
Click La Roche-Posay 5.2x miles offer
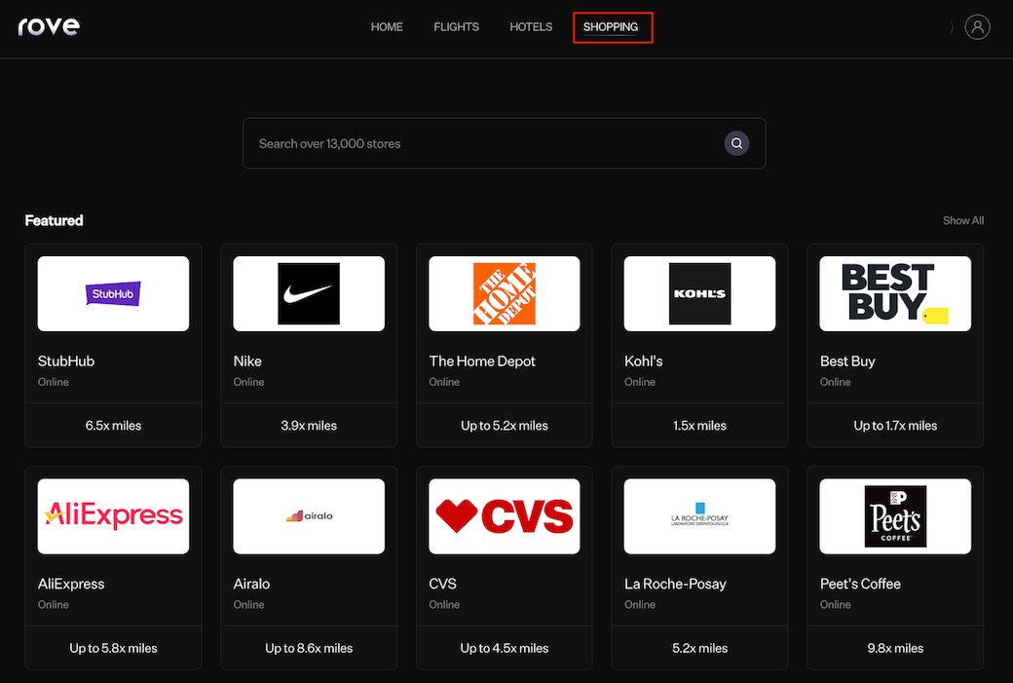pos(699,648)
